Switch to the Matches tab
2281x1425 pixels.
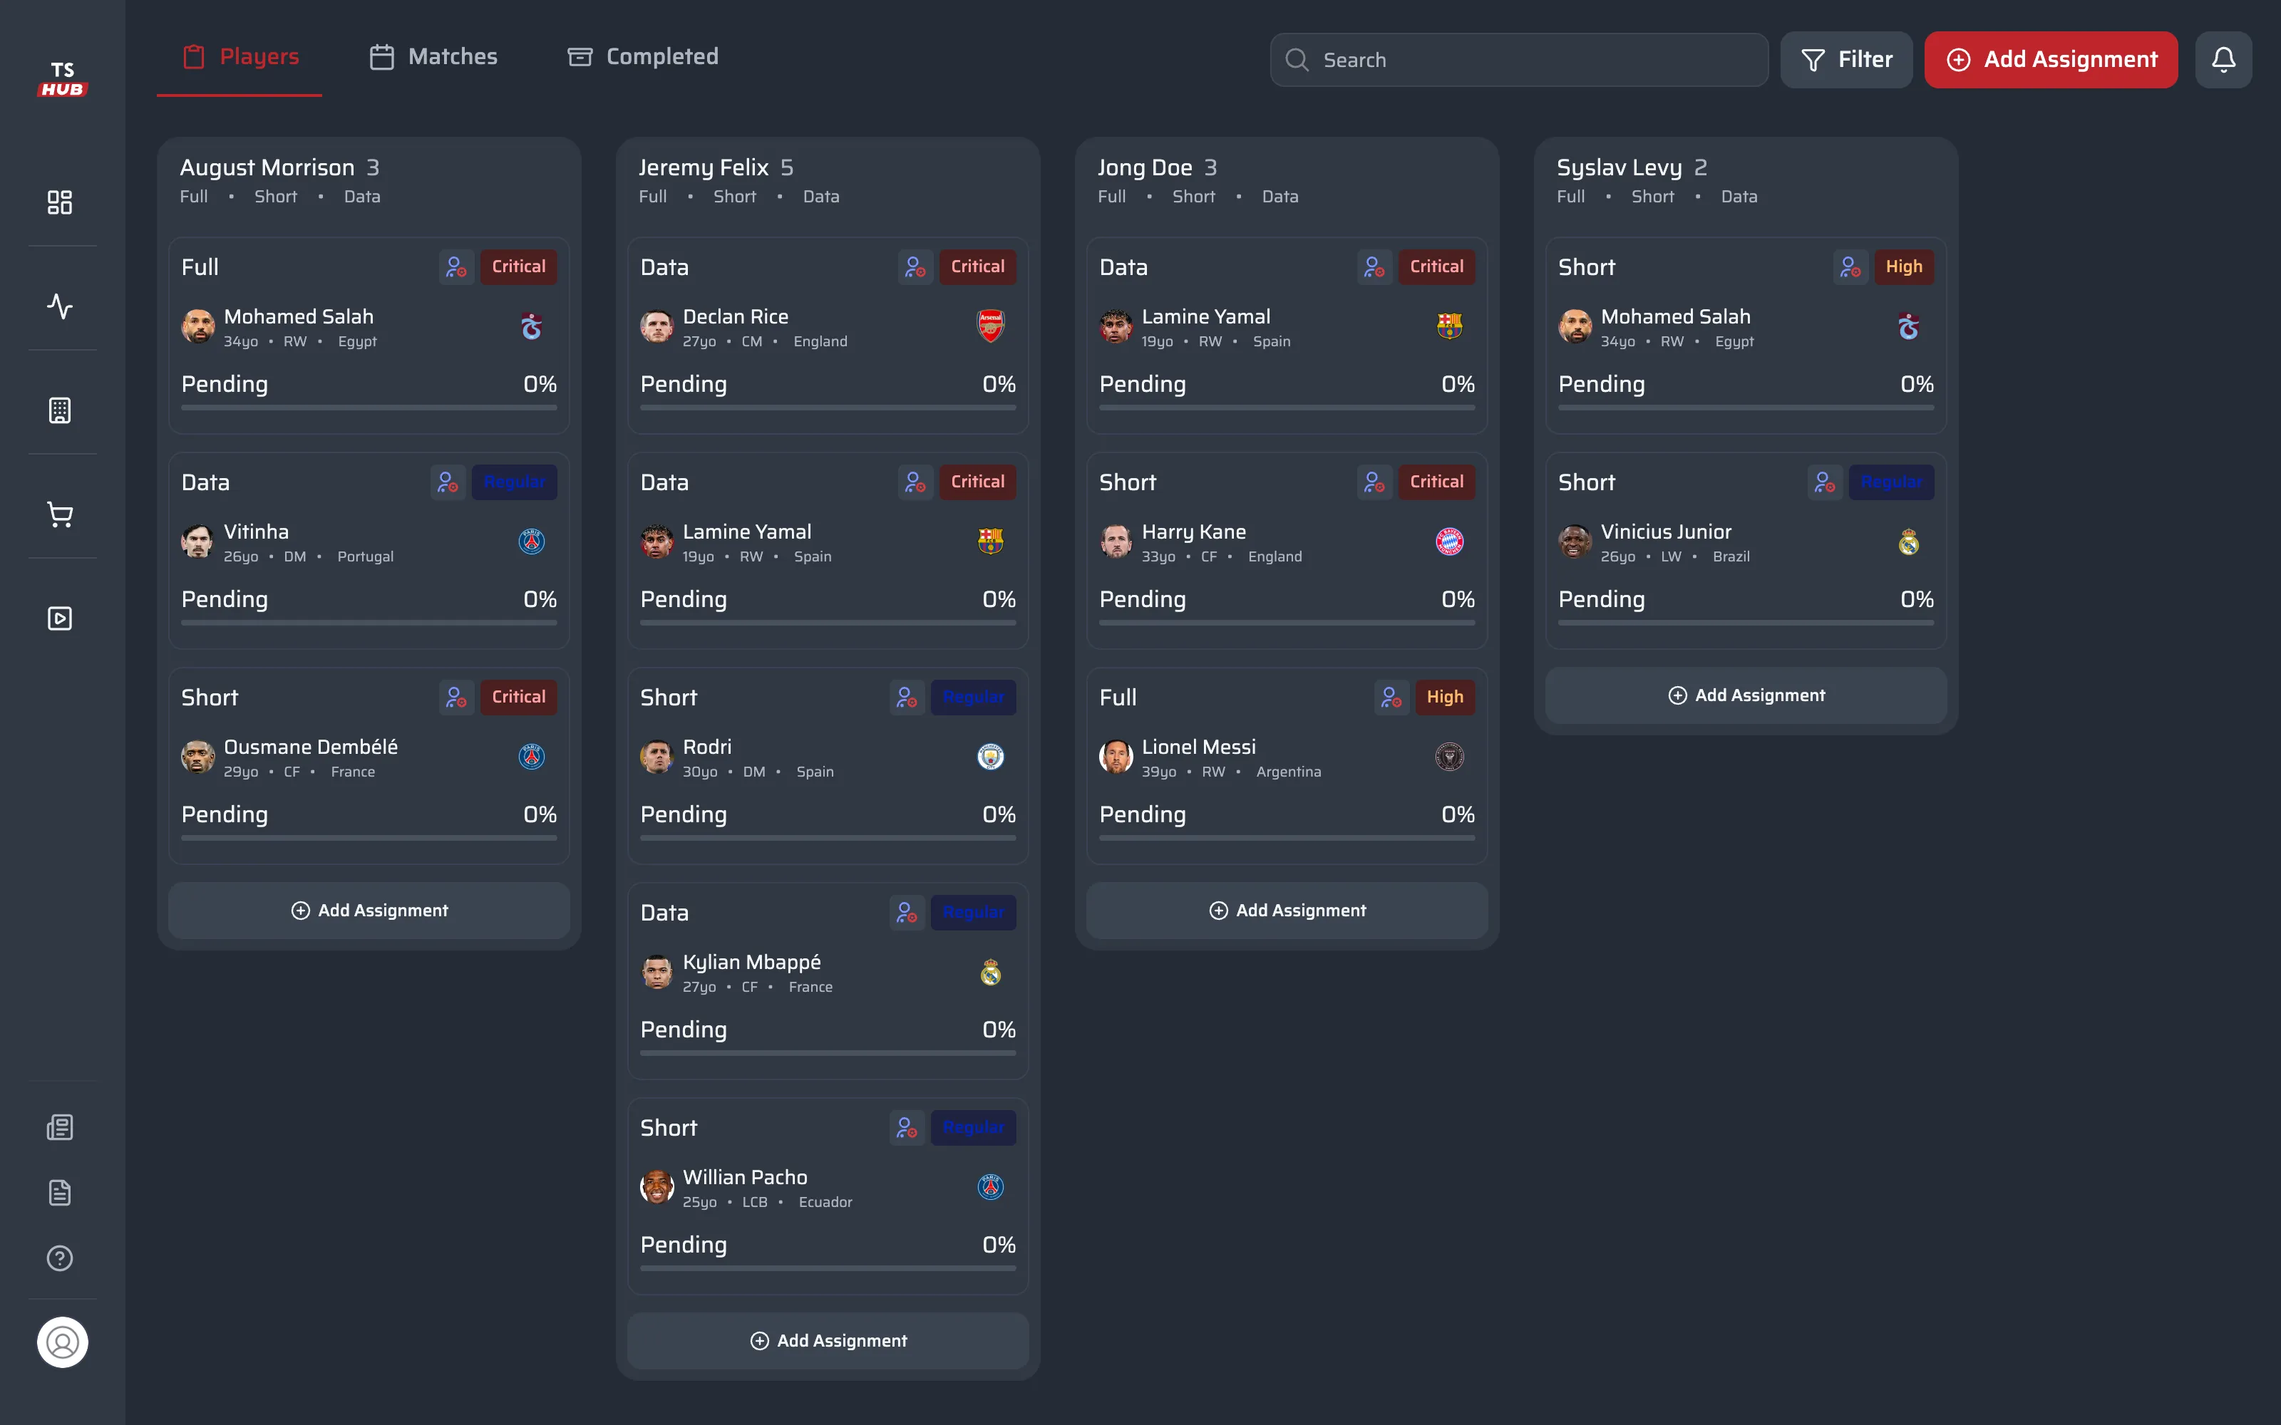click(x=433, y=56)
